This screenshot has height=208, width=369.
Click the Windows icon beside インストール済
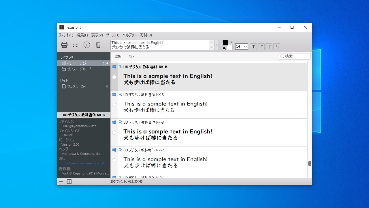(64, 63)
